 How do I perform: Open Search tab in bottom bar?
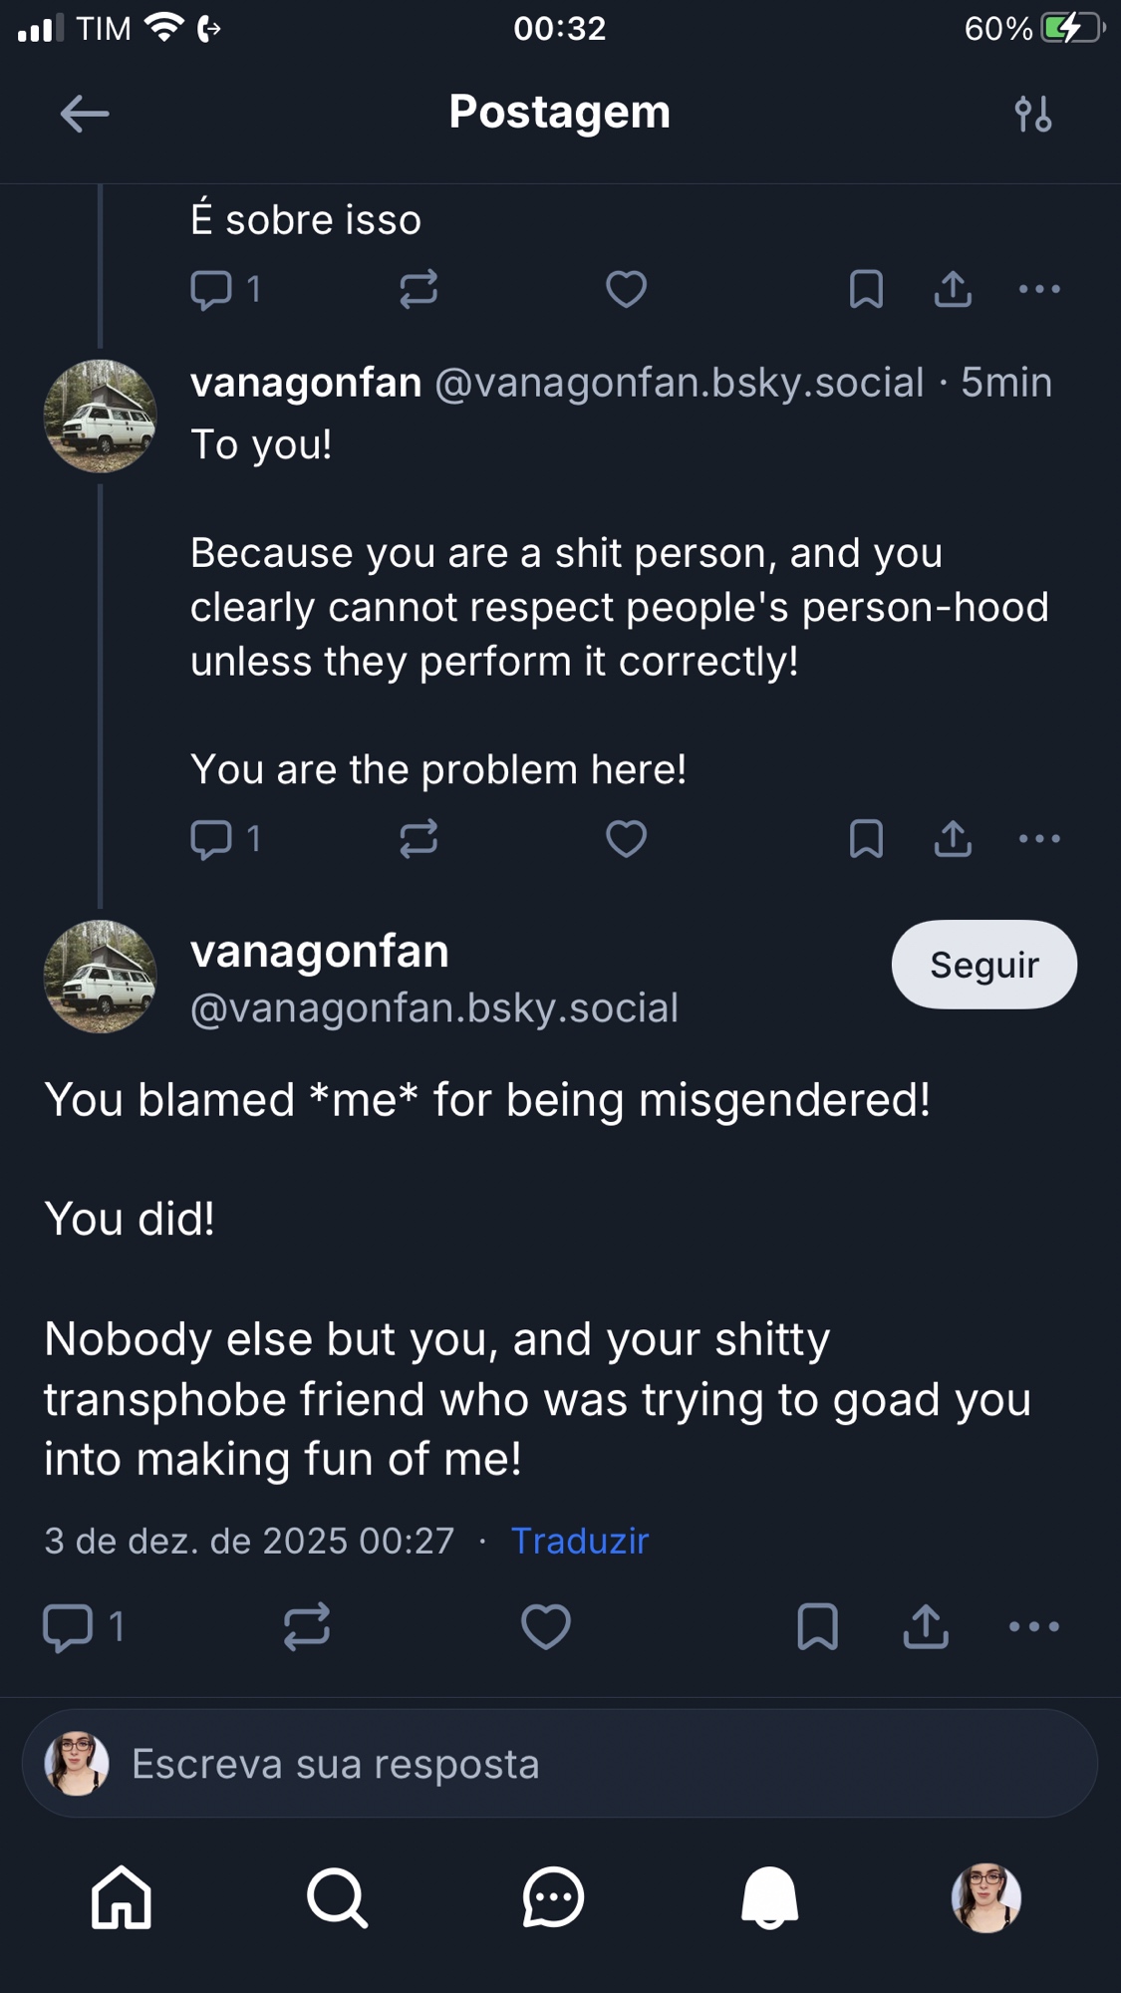coord(337,1897)
